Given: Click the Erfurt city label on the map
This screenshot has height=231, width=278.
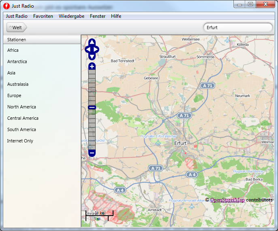Looking at the screenshot, I should click(x=180, y=143).
